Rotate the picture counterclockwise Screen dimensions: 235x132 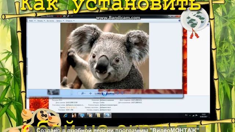pyautogui.click(x=117, y=93)
